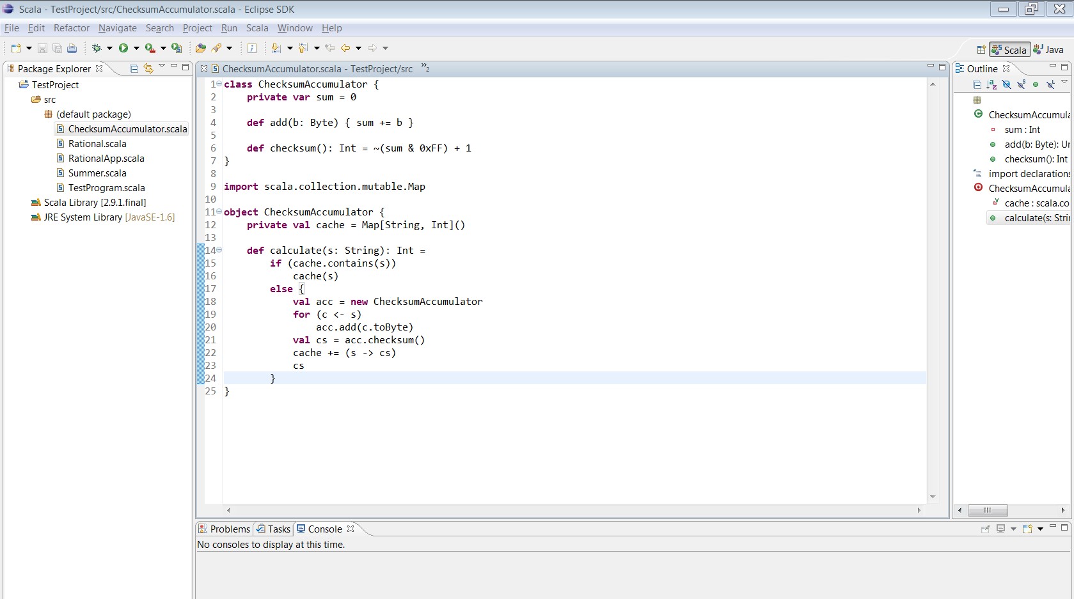Open New file dropdown arrow

29,48
